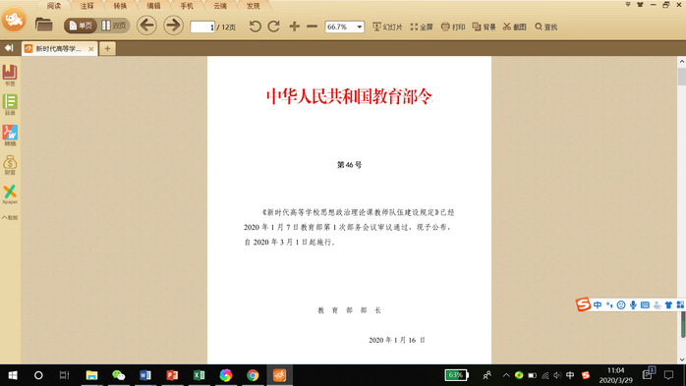
Task: Collapse the left sidebar panel
Action: click(x=9, y=48)
